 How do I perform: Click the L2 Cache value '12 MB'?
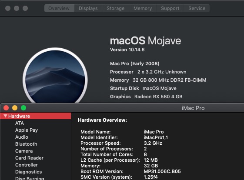[150, 160]
